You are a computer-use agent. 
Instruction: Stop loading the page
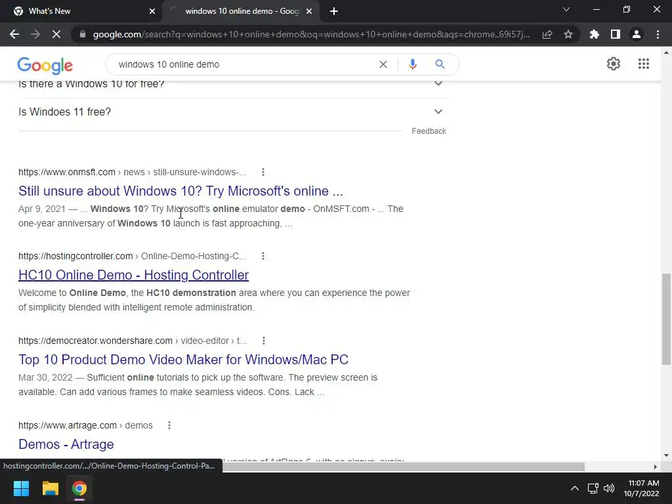click(x=56, y=34)
